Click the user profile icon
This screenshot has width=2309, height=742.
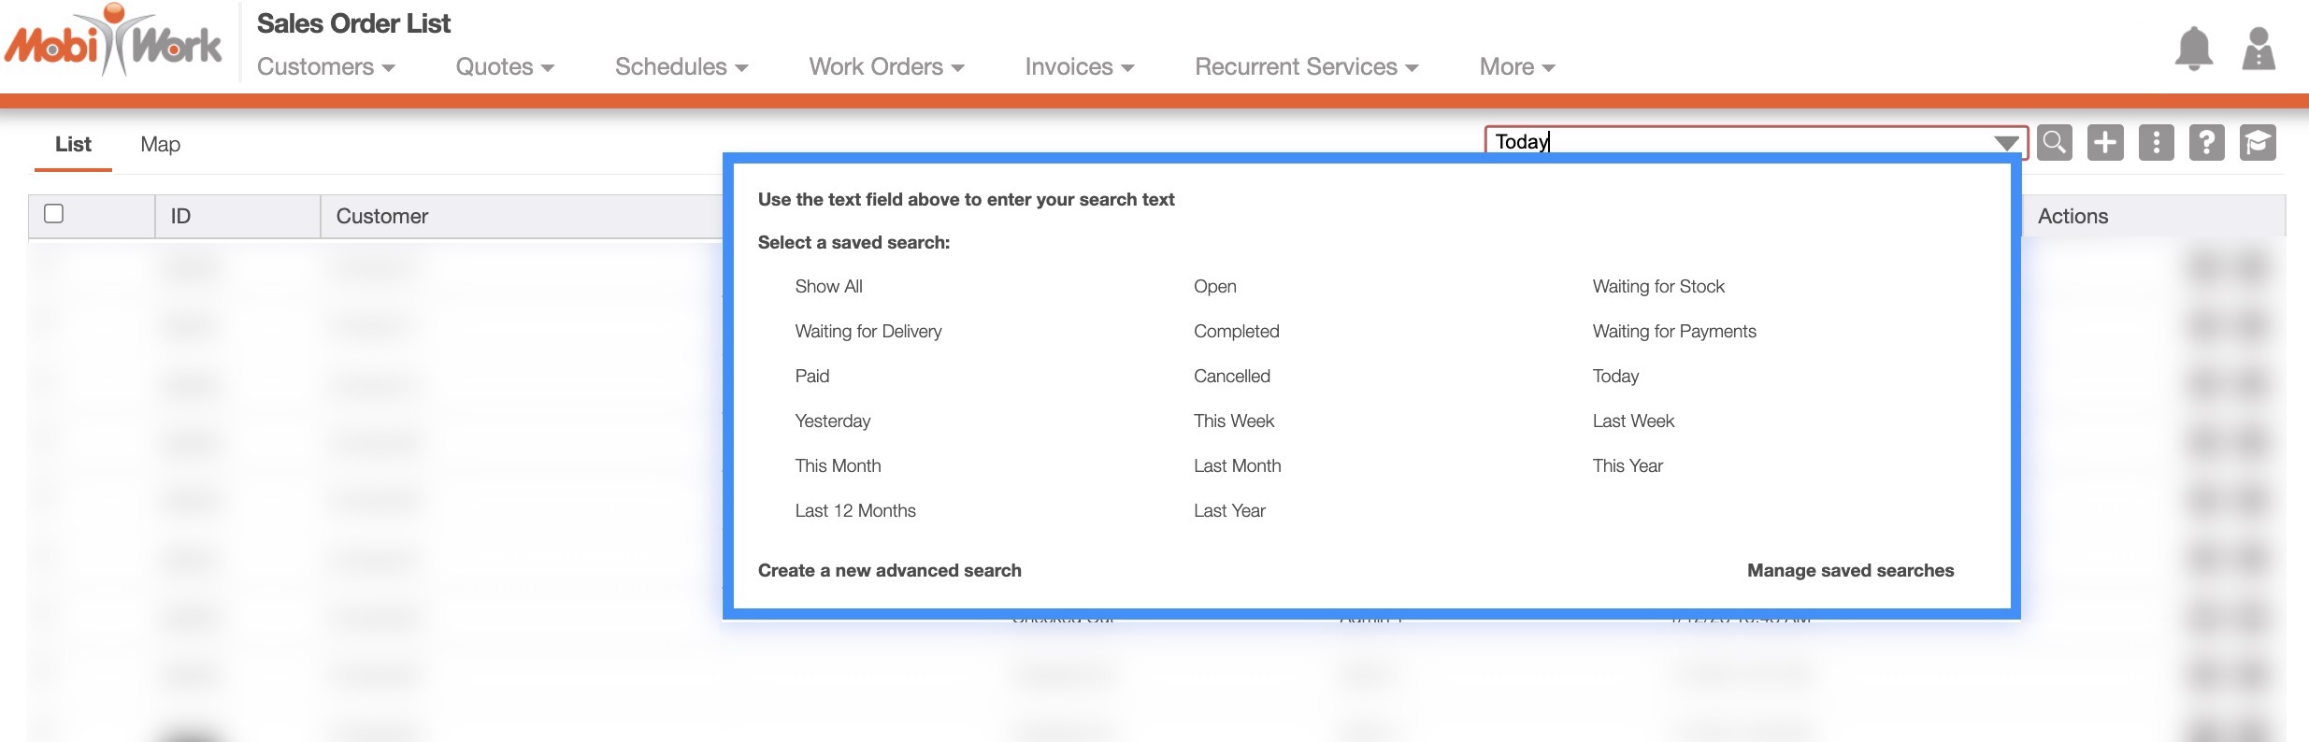coord(2258,49)
